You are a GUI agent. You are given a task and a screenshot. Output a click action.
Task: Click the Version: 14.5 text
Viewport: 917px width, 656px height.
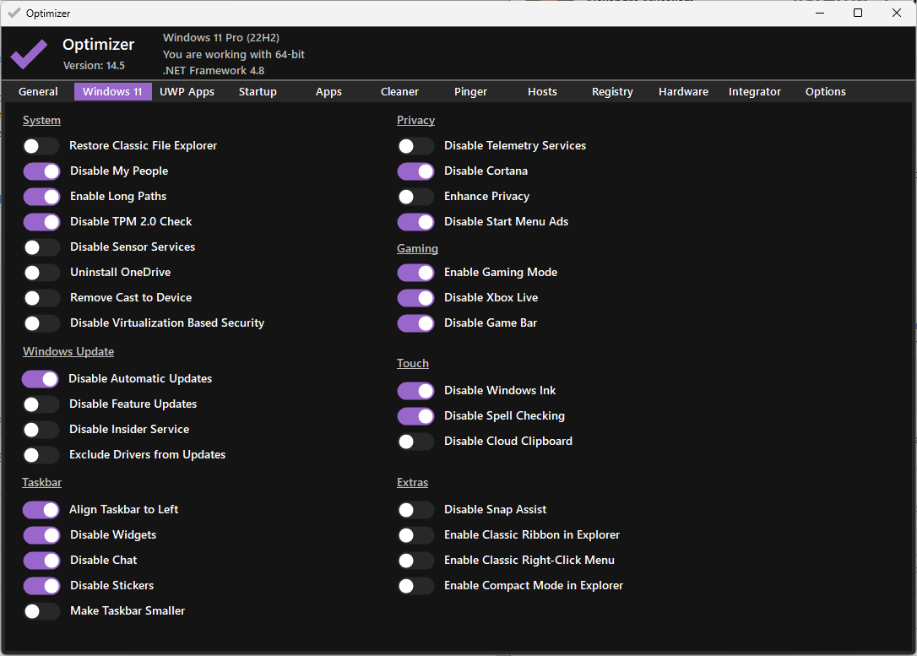click(95, 66)
